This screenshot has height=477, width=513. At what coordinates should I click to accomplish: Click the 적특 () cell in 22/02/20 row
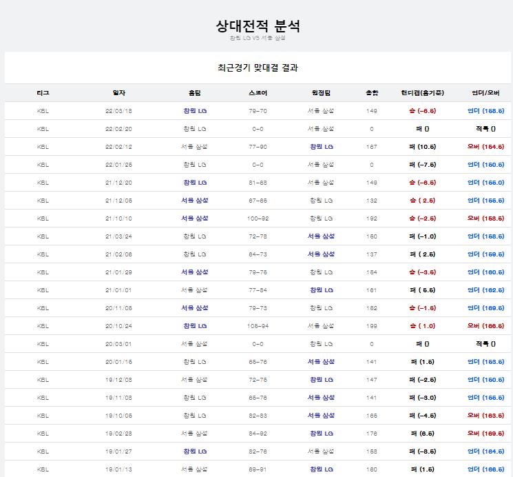click(485, 129)
